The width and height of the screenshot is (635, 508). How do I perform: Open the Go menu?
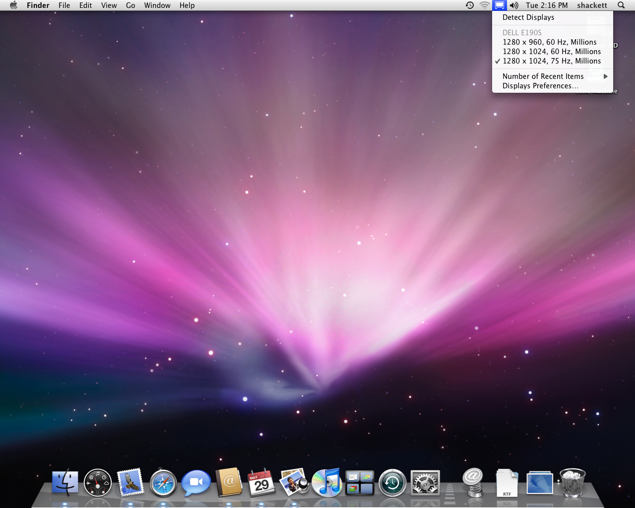click(x=130, y=5)
